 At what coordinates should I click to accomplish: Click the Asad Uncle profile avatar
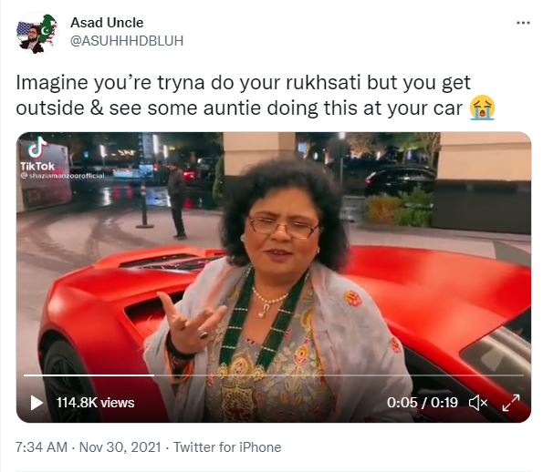pyautogui.click(x=37, y=33)
